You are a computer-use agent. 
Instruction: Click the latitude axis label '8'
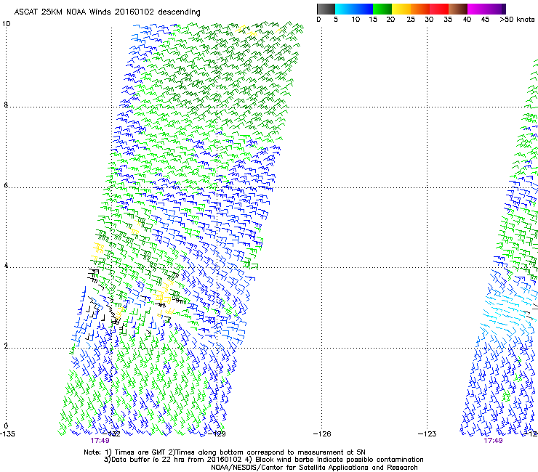6,105
